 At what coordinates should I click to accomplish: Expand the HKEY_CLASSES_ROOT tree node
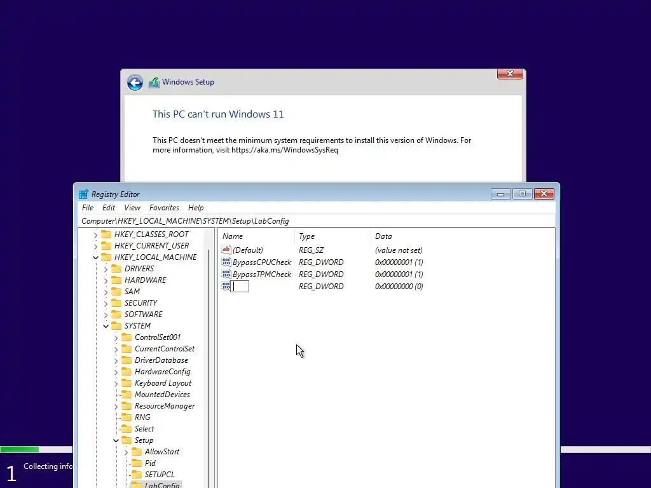95,235
